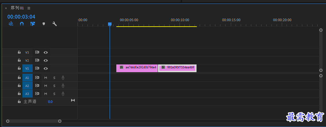This screenshot has height=127, width=326.
Task: Add a marker with the marker icon
Action: tap(44, 24)
